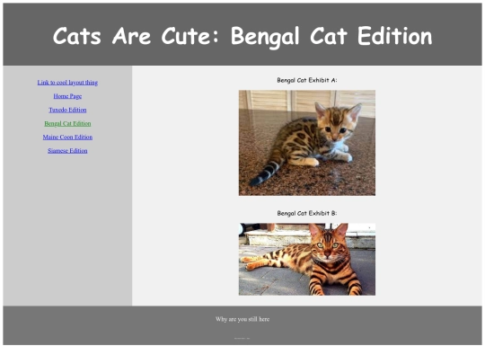Open the Tuxedo Edition link
Image resolution: width=485 pixels, height=364 pixels.
click(x=67, y=110)
